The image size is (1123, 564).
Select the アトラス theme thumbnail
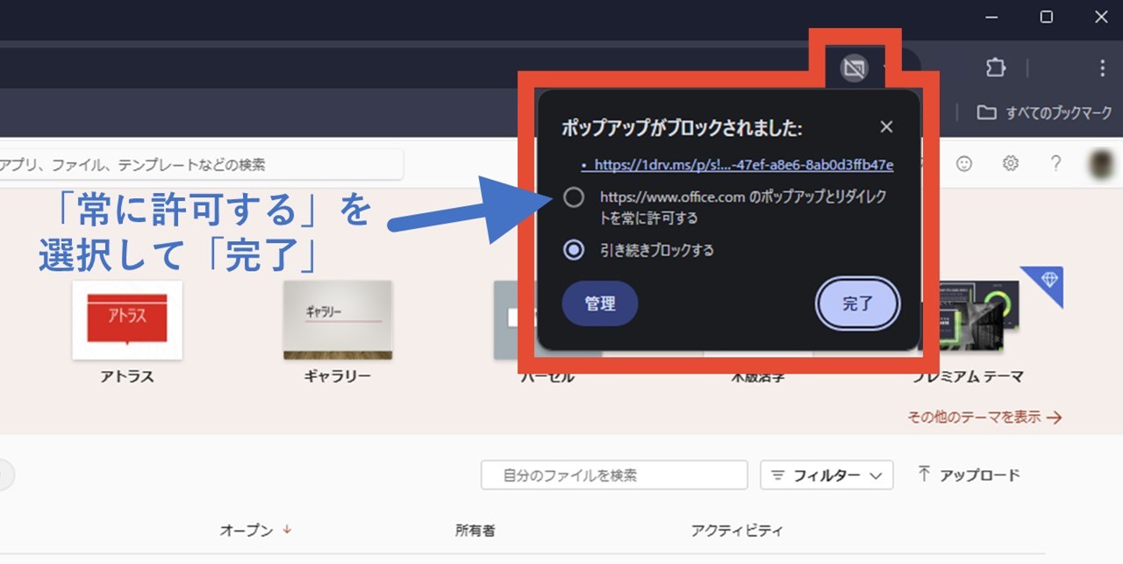pos(127,320)
